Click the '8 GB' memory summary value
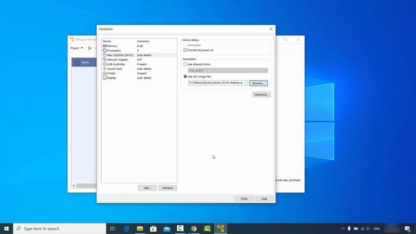The height and width of the screenshot is (234, 416). click(140, 46)
